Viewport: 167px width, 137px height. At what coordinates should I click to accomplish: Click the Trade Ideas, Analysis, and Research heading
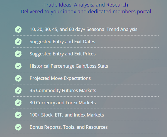[x=85, y=5]
